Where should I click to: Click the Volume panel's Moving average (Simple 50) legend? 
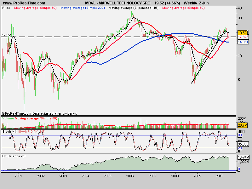pos(36,118)
